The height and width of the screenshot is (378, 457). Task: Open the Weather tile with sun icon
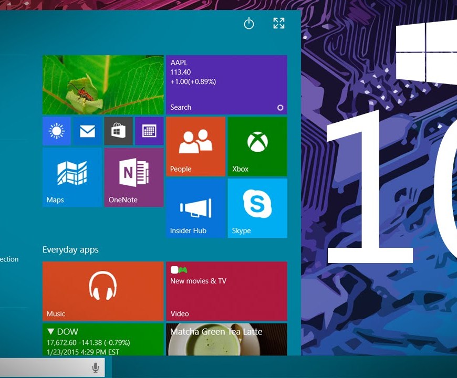click(56, 131)
